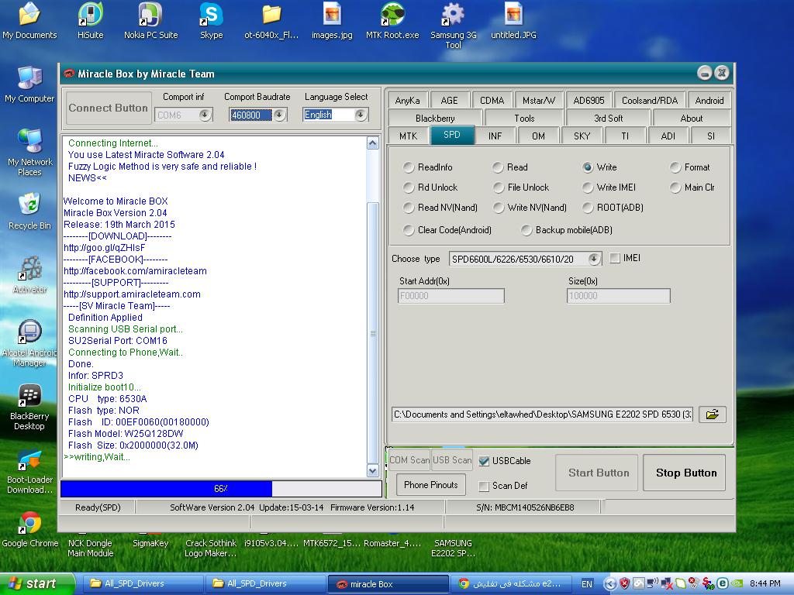Open untitled.JPG desktop file
The image size is (794, 595).
[x=513, y=20]
